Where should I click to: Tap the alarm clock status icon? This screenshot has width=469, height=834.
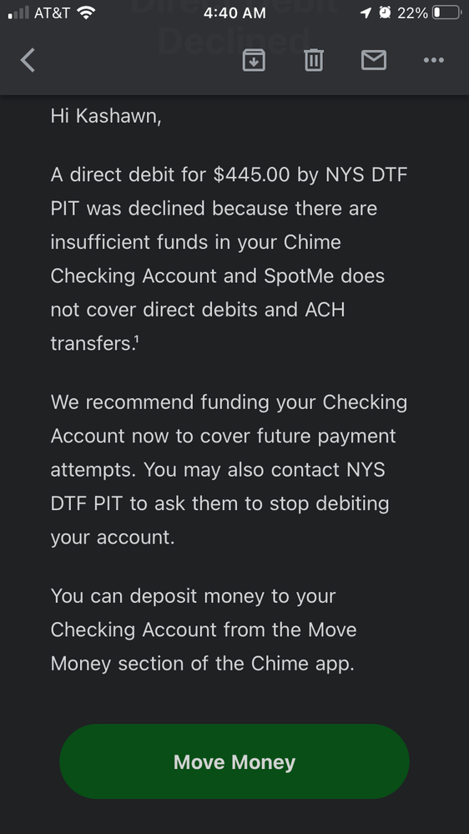[x=385, y=13]
